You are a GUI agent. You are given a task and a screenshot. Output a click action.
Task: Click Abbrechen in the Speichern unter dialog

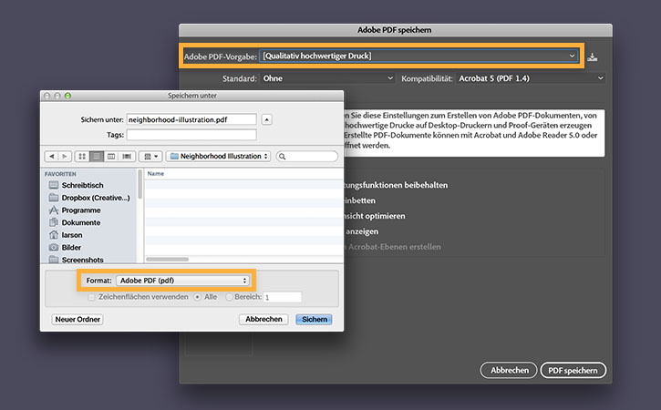[263, 320]
